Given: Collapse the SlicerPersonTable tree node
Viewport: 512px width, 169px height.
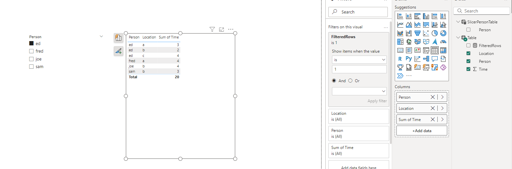Looking at the screenshot, I should (458, 22).
